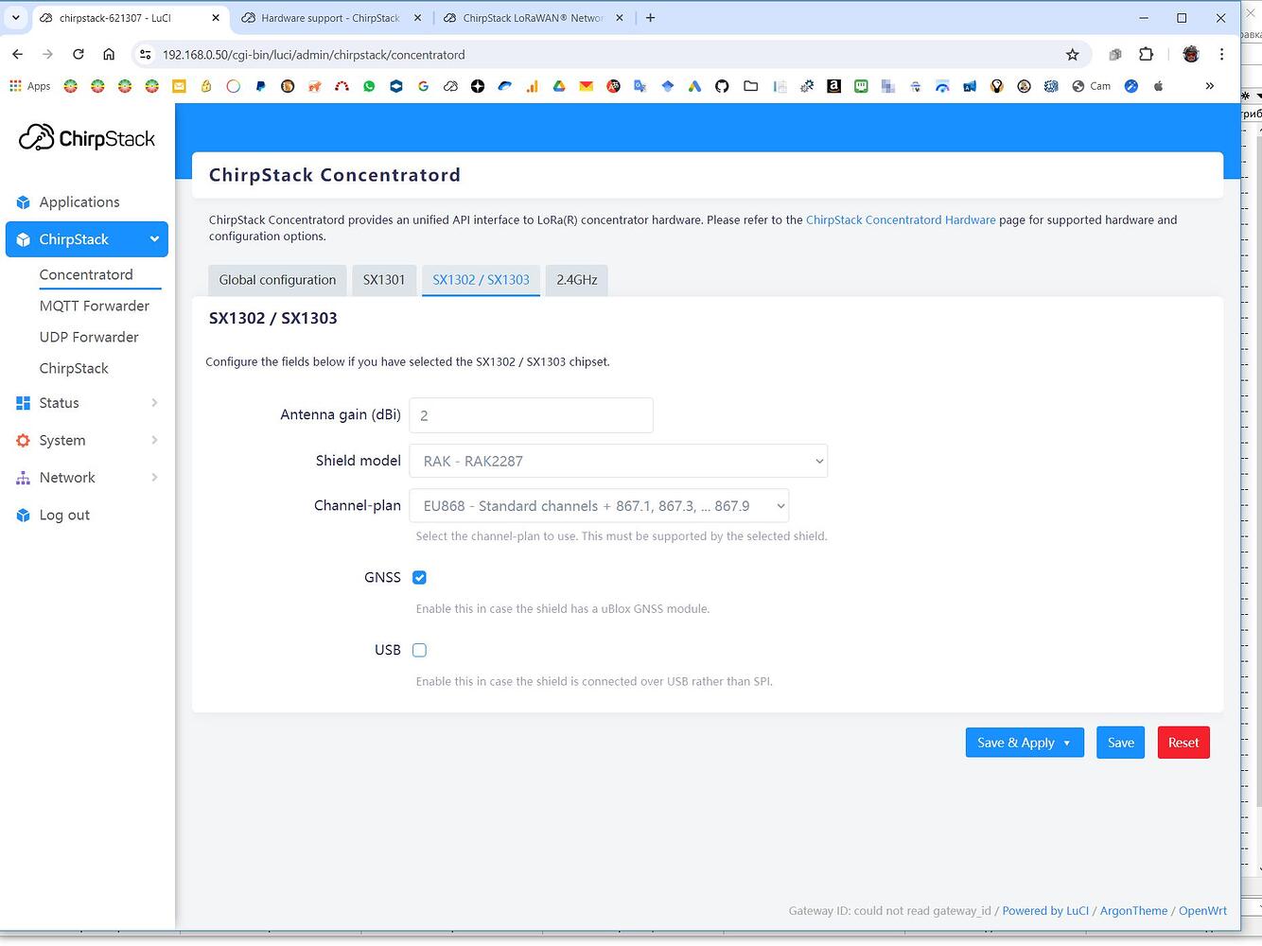Open the Powered by LuCI link
This screenshot has width=1262, height=946.
click(x=1045, y=911)
